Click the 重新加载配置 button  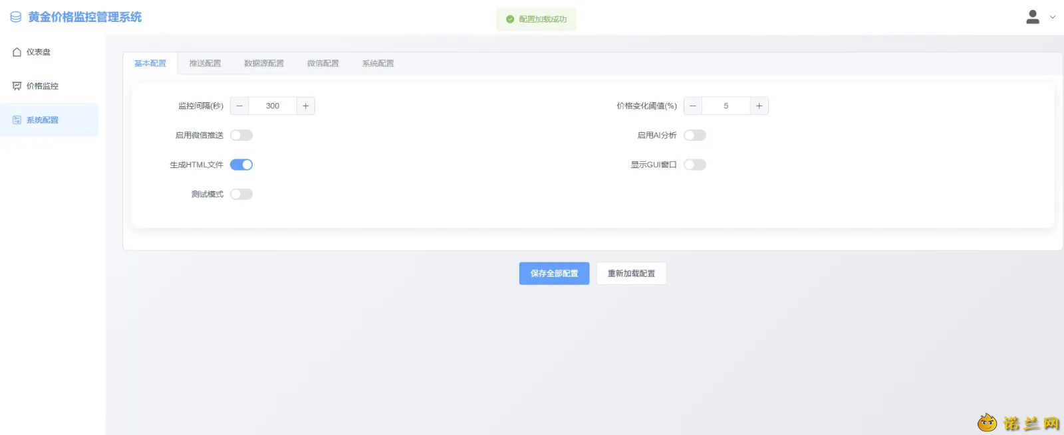[631, 274]
